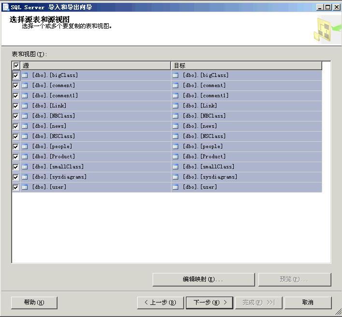Uncheck the [dbo].[sysdiagrams] table checkbox
Image resolution: width=342 pixels, height=317 pixels.
pos(16,177)
